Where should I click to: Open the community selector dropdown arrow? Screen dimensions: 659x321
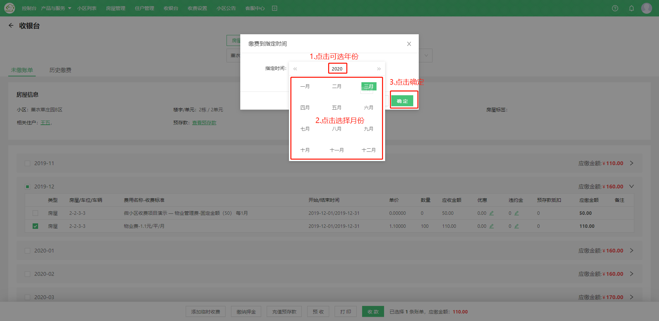[426, 55]
